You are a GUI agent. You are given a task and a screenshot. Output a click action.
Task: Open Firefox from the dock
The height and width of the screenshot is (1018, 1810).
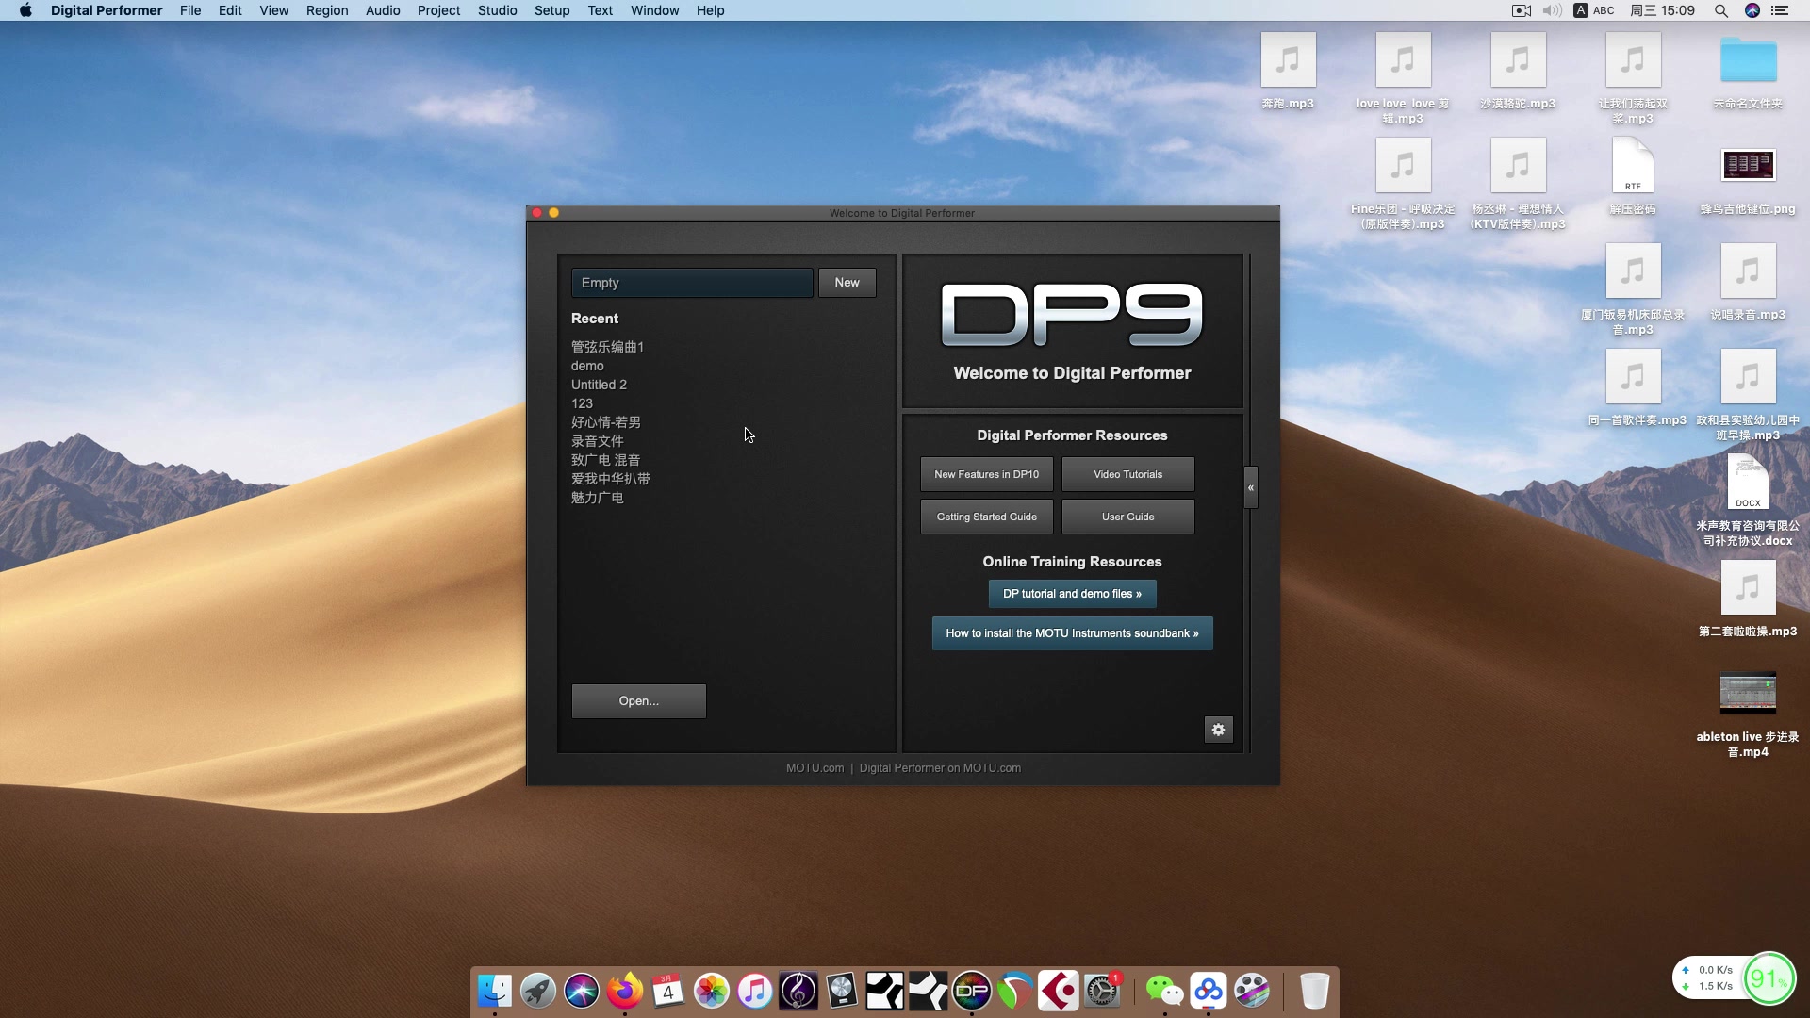625,991
